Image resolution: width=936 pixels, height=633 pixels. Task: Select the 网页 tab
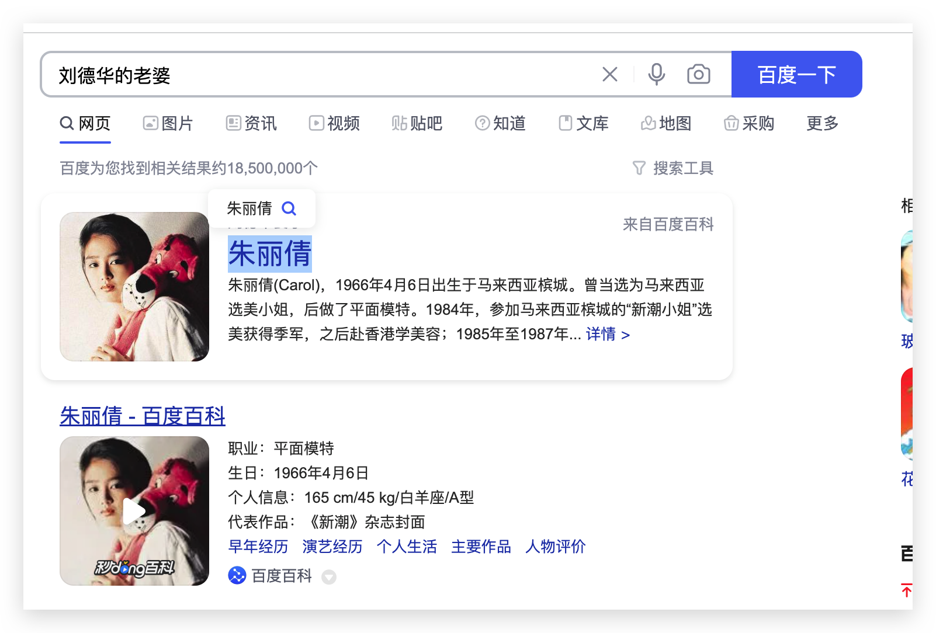85,123
